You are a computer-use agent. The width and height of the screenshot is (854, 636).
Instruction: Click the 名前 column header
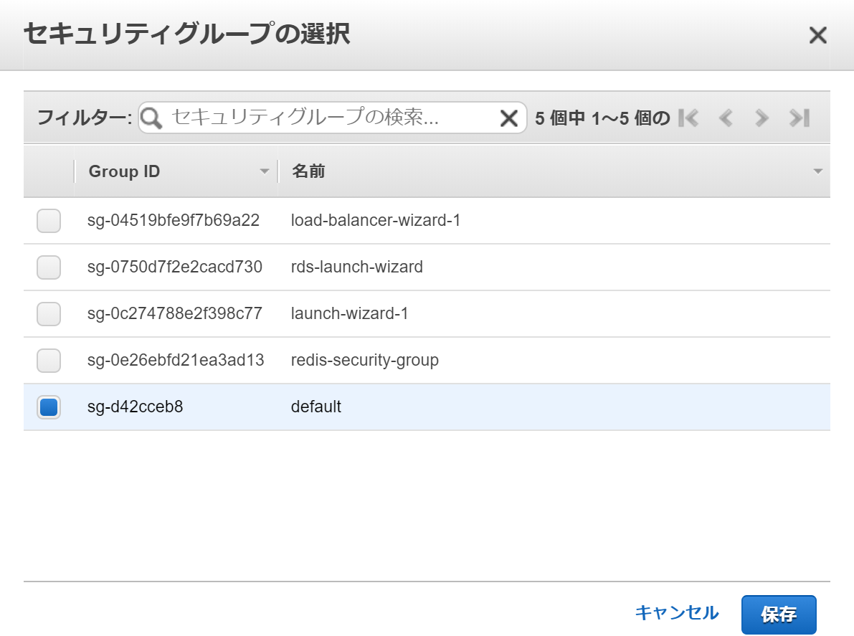click(308, 172)
